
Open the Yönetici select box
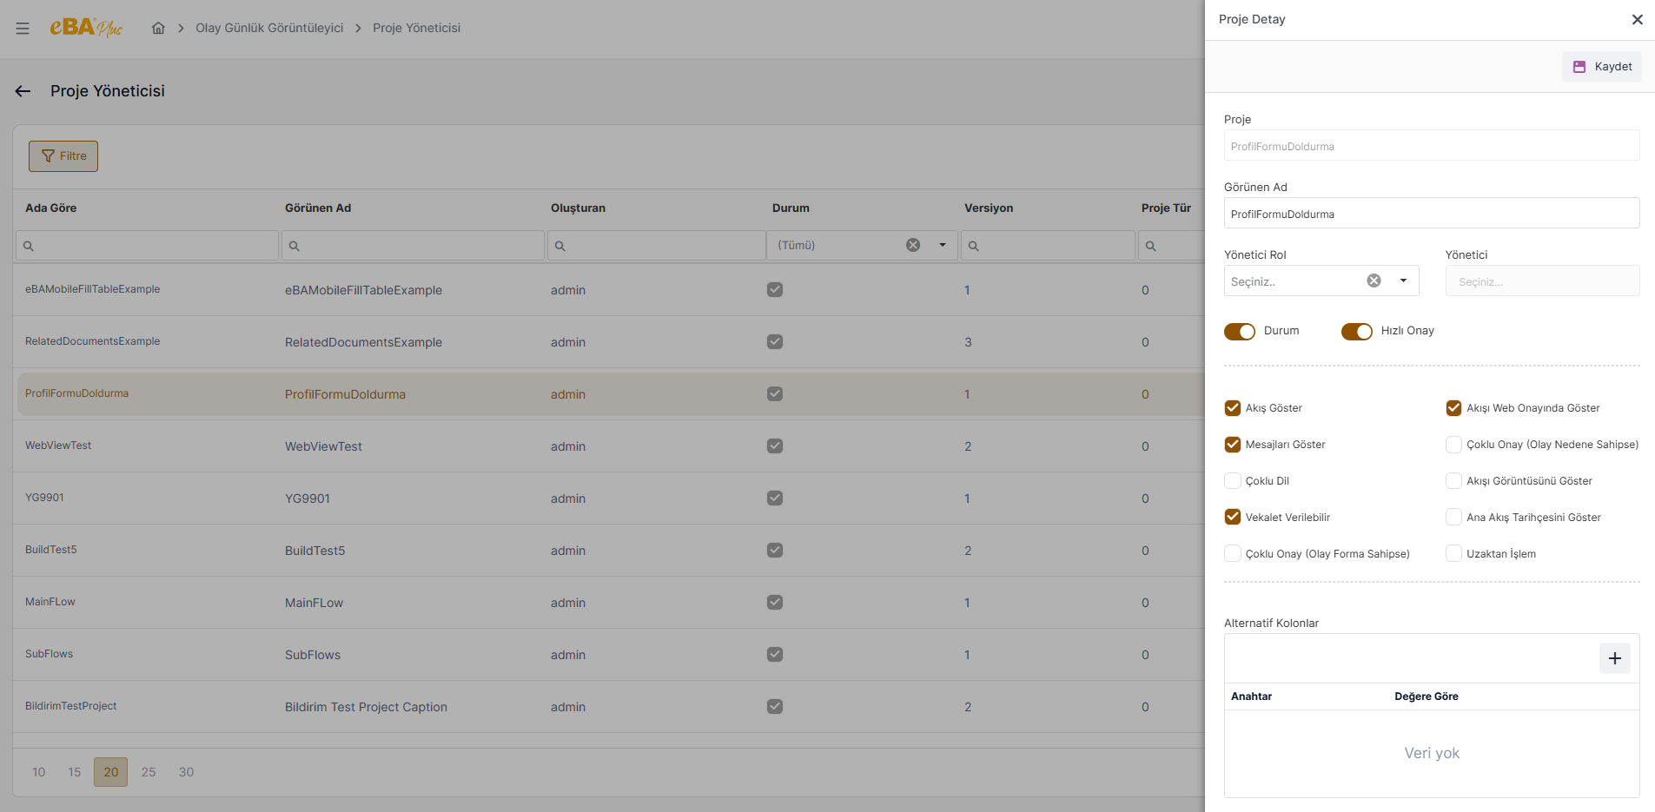(x=1542, y=281)
